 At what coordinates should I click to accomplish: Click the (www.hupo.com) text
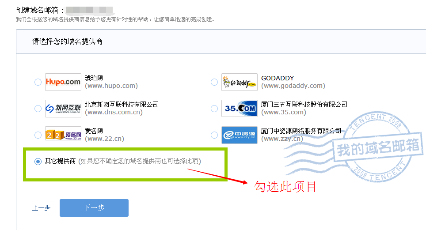[x=111, y=86]
